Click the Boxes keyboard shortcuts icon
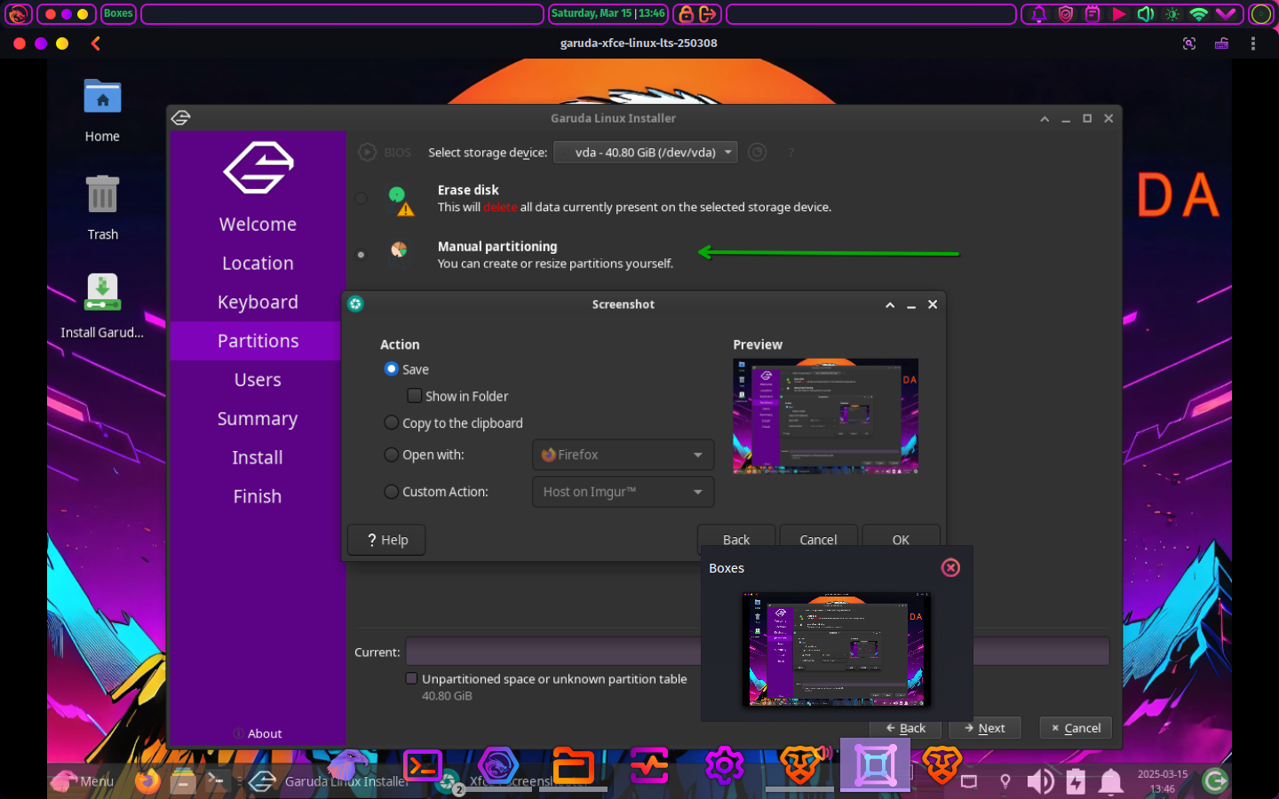1279x799 pixels. (x=1222, y=44)
